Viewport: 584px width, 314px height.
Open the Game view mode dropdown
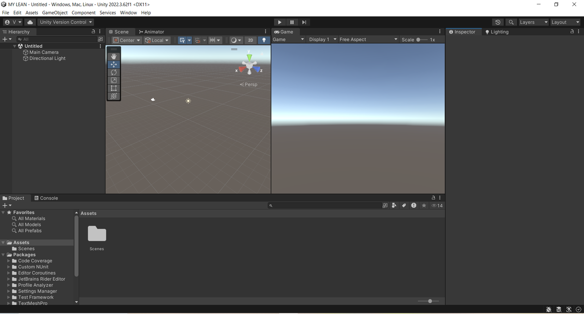(289, 39)
